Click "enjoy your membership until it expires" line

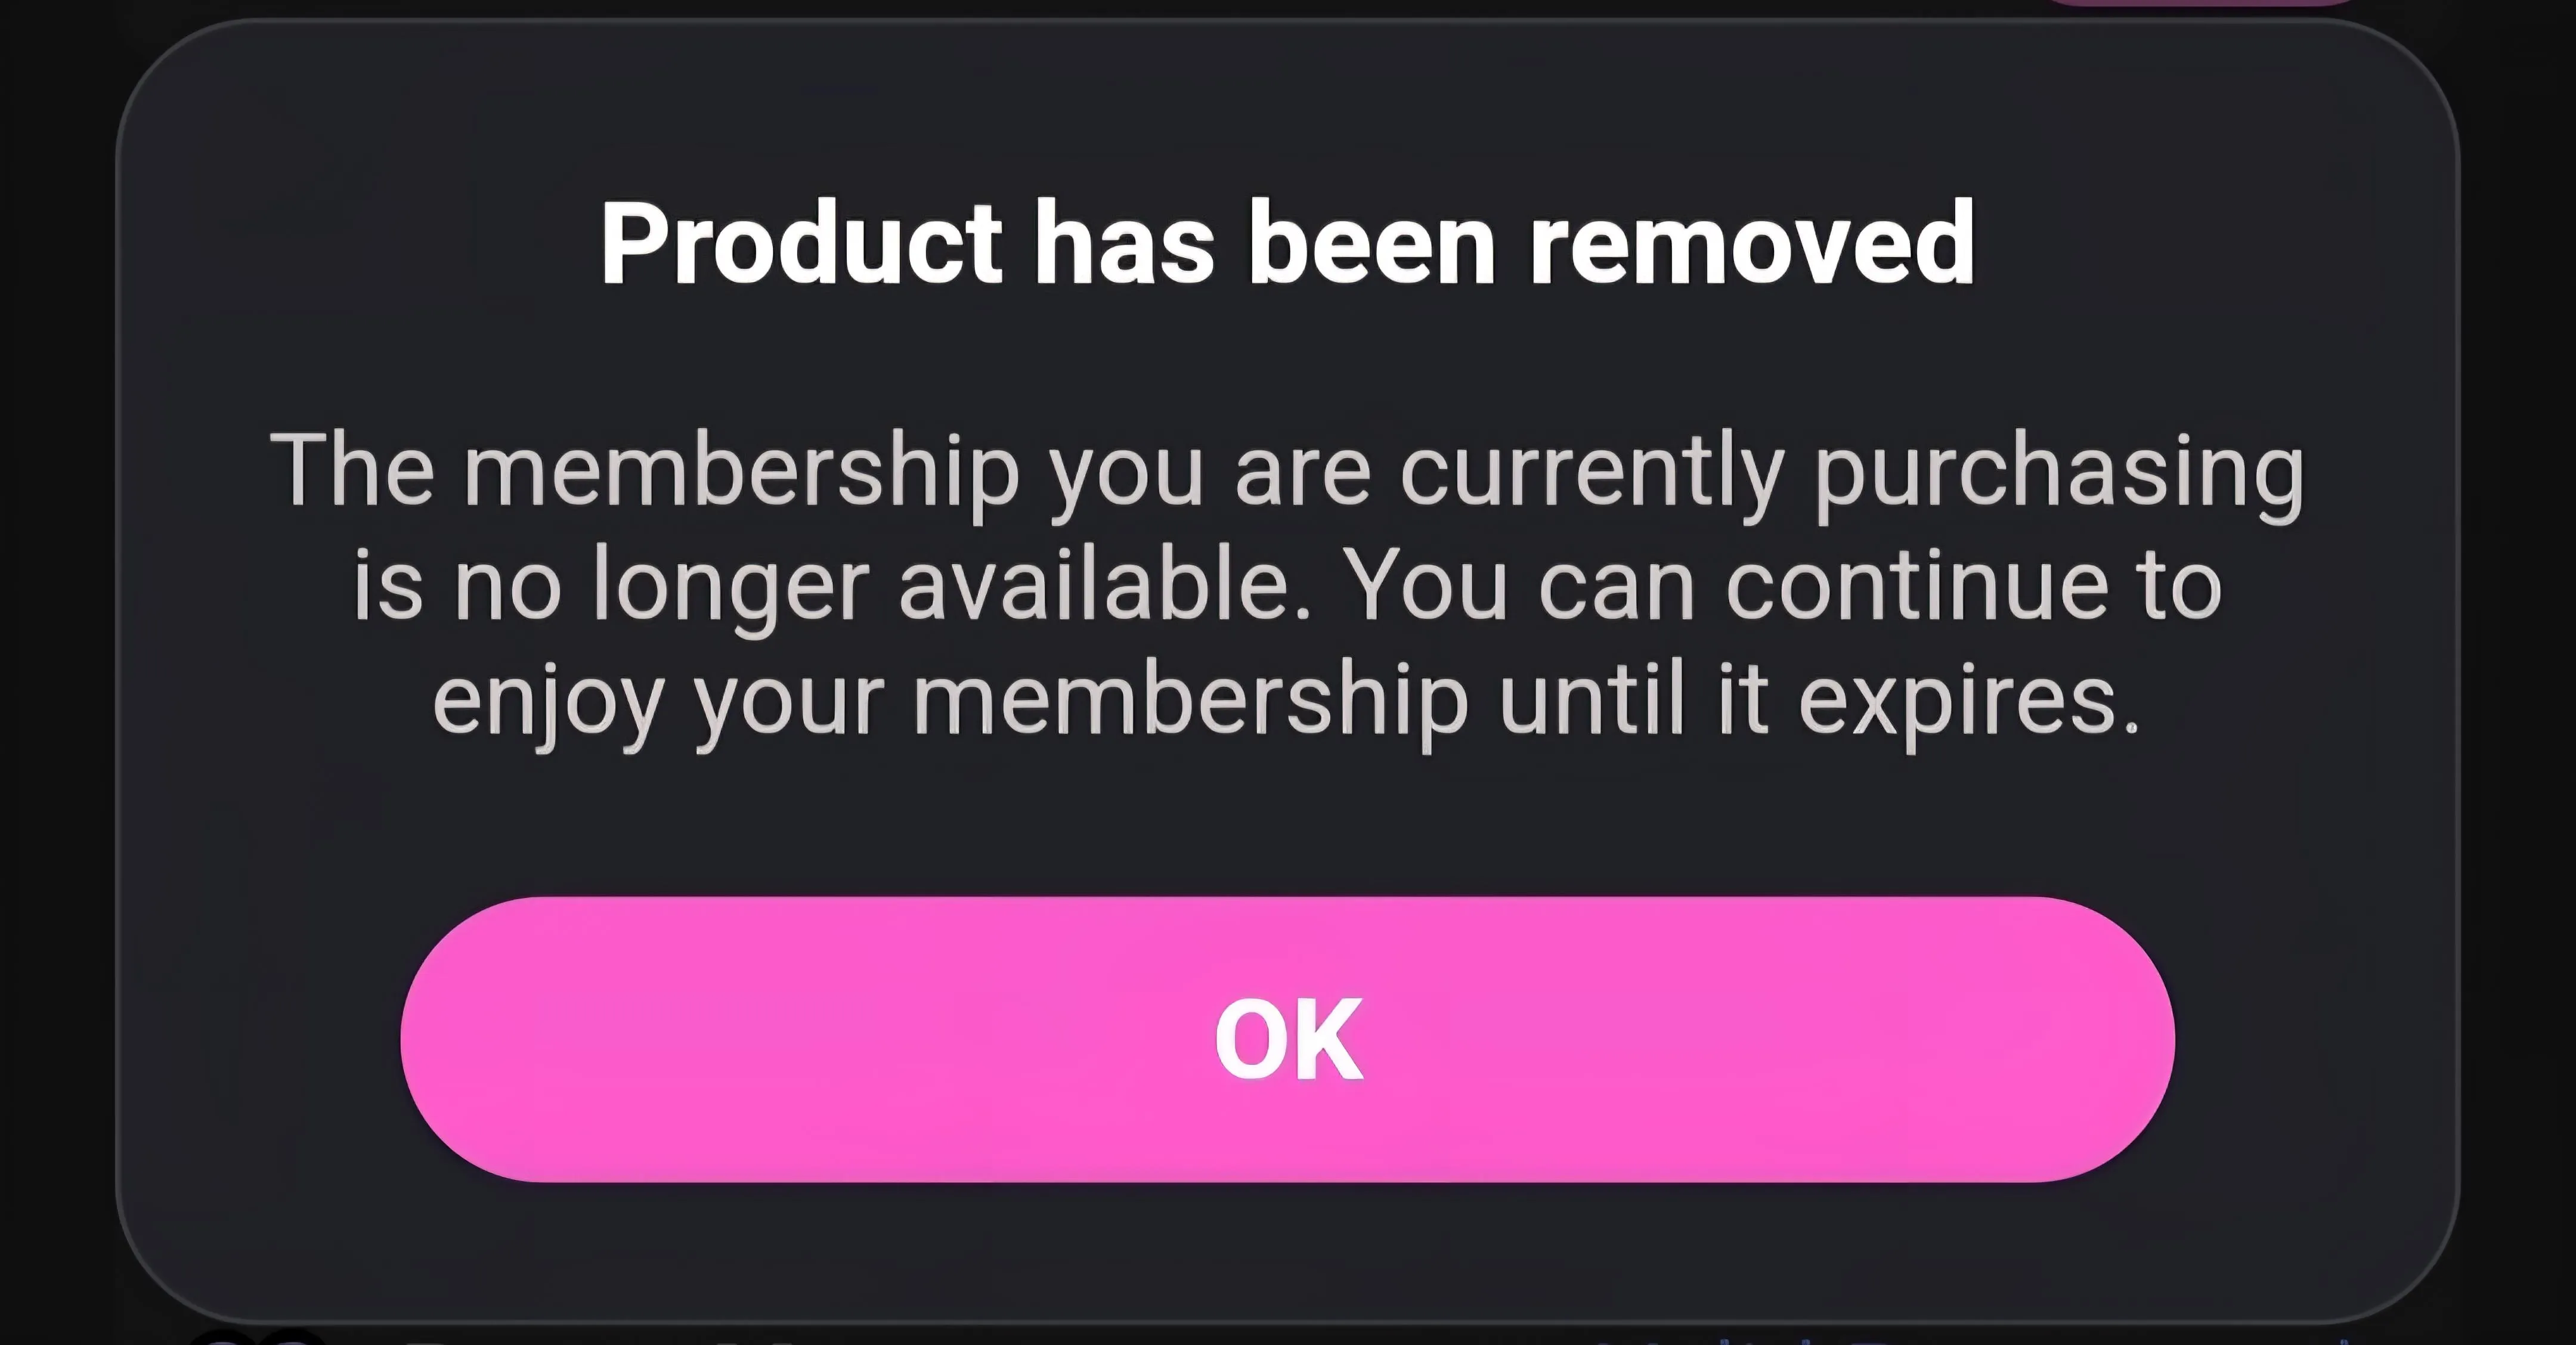(x=1287, y=699)
